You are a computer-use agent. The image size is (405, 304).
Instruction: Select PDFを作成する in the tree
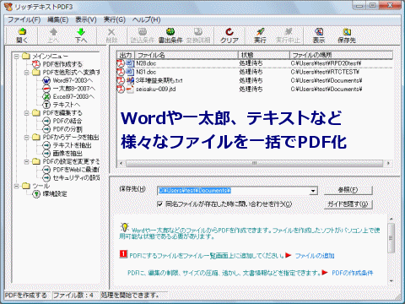[62, 64]
